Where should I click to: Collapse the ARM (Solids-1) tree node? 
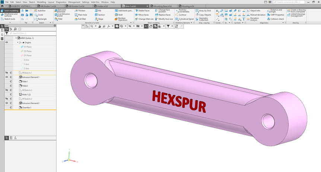[16, 38]
